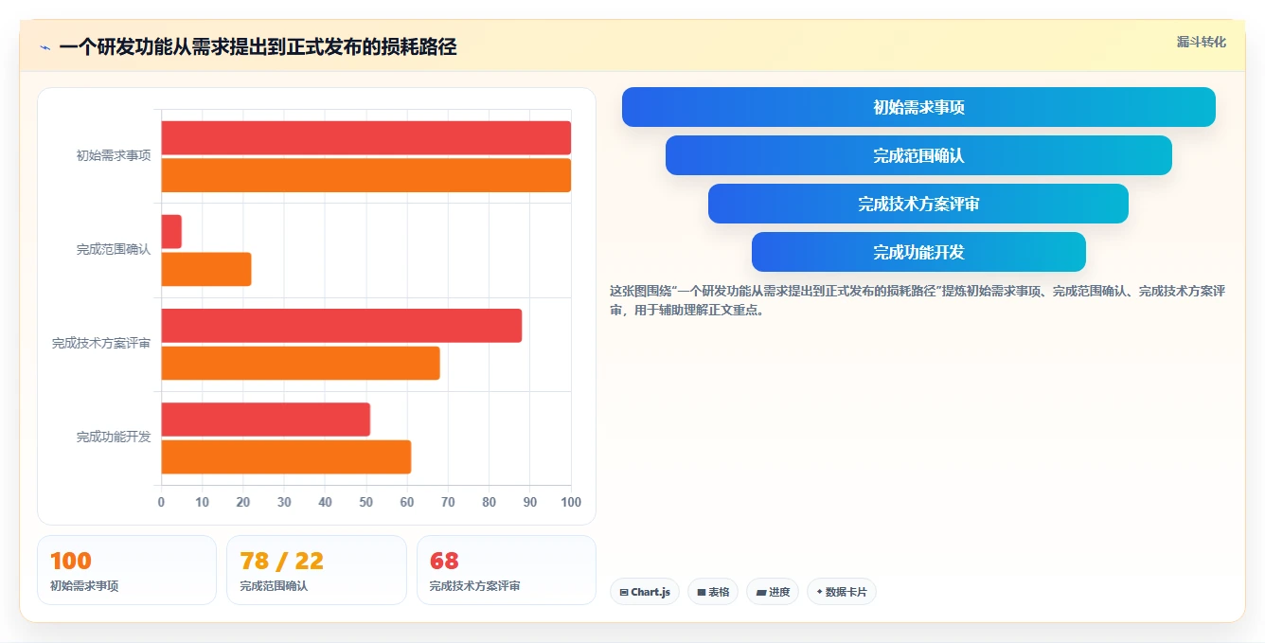Click orange bar for 完成功能开发

pos(286,457)
